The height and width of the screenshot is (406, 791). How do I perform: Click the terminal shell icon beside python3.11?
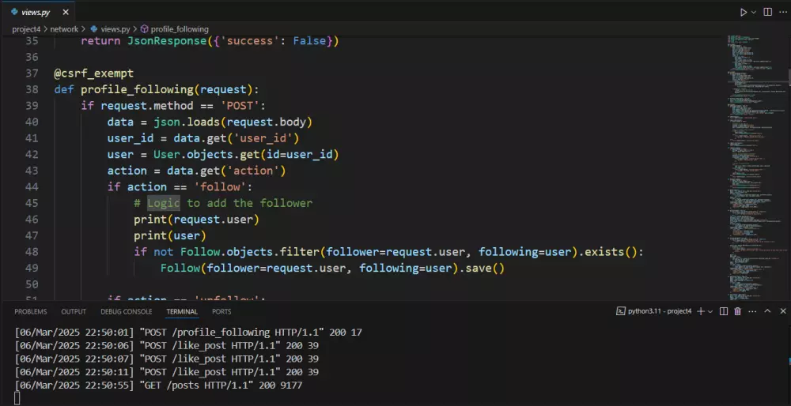pos(621,311)
